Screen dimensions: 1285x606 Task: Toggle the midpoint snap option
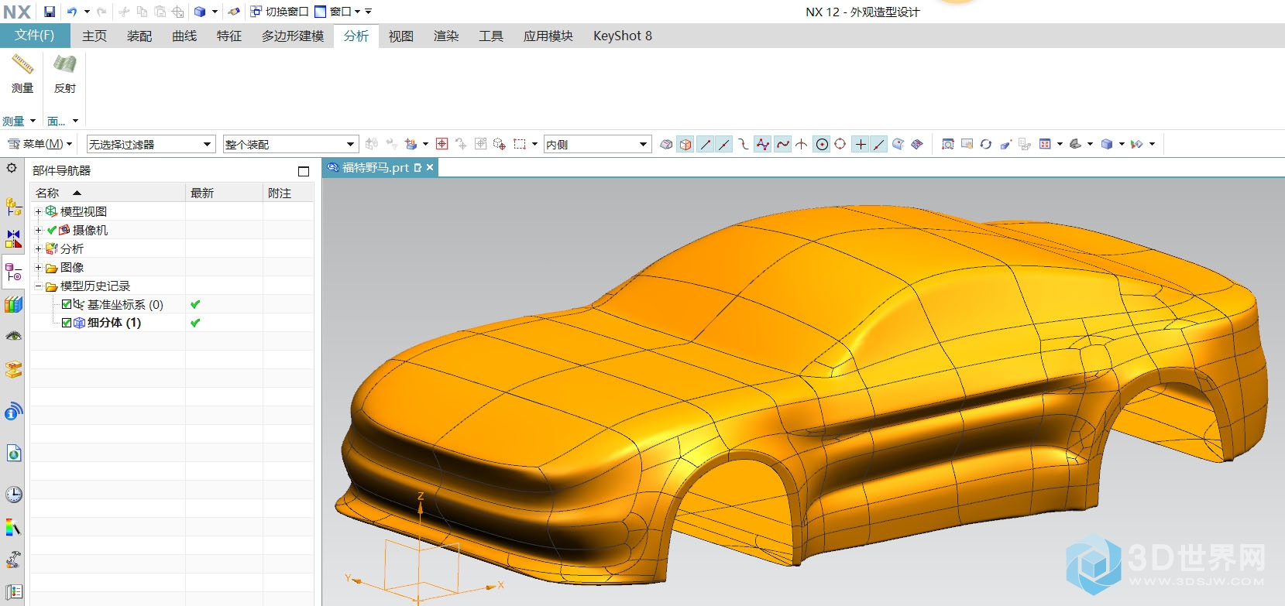[724, 144]
